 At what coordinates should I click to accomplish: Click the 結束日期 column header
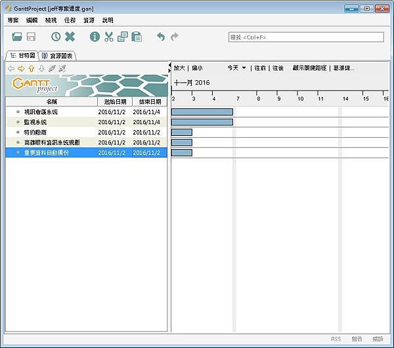pyautogui.click(x=150, y=102)
